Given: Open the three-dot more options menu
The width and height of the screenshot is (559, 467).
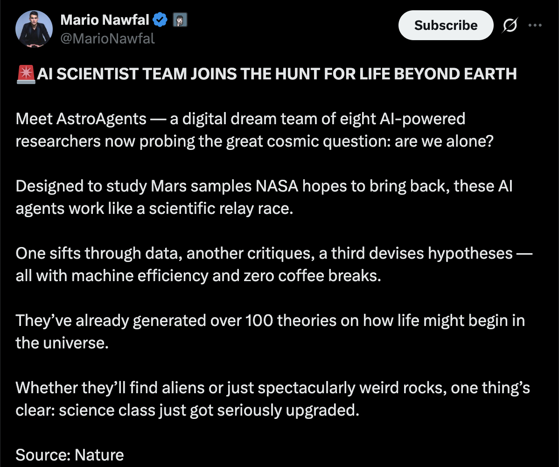Looking at the screenshot, I should tap(535, 26).
